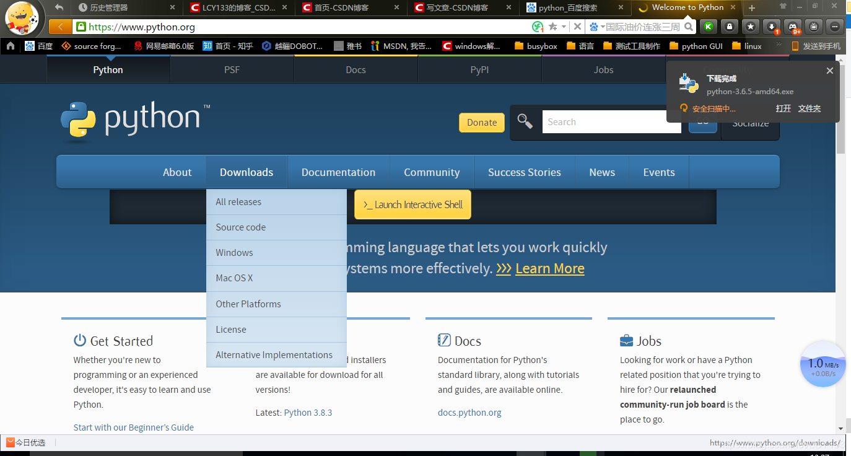Open the 语言 bookmark folder
Viewport: 851px width, 456px height.
(580, 46)
